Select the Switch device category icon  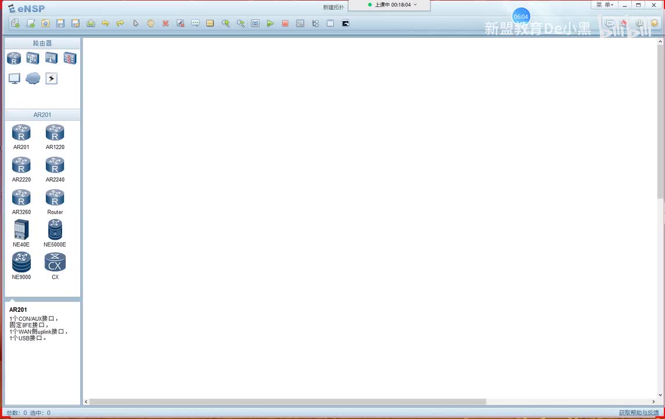point(33,58)
